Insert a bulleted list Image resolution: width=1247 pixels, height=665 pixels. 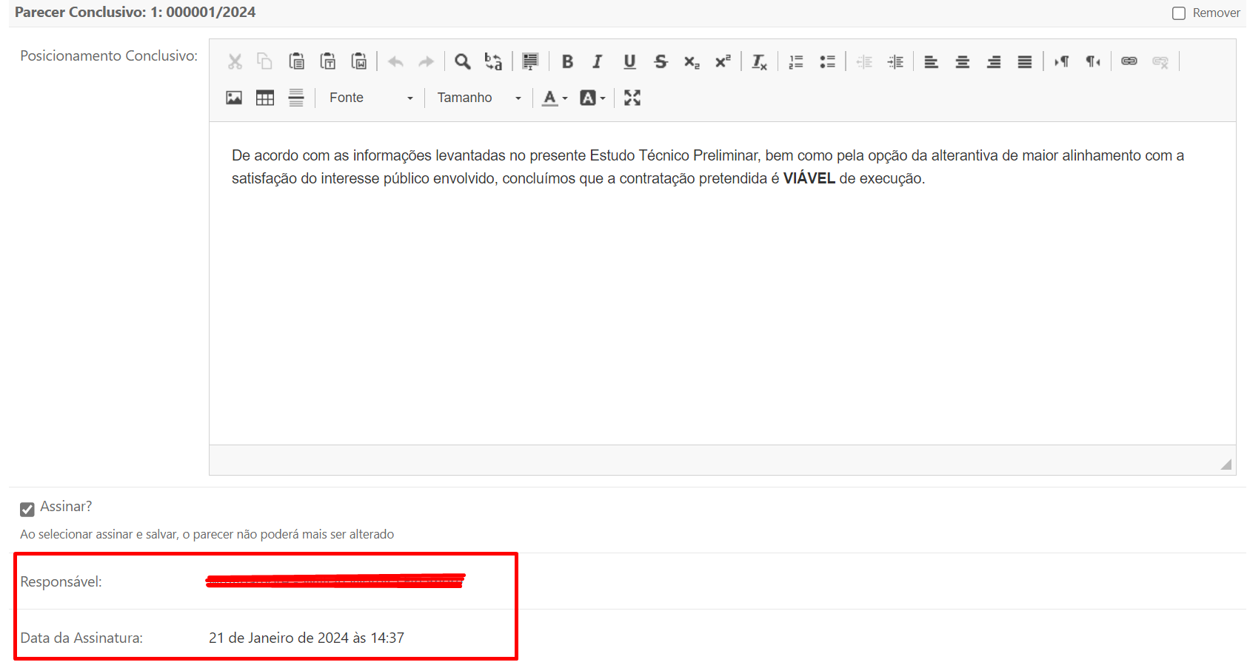[827, 61]
